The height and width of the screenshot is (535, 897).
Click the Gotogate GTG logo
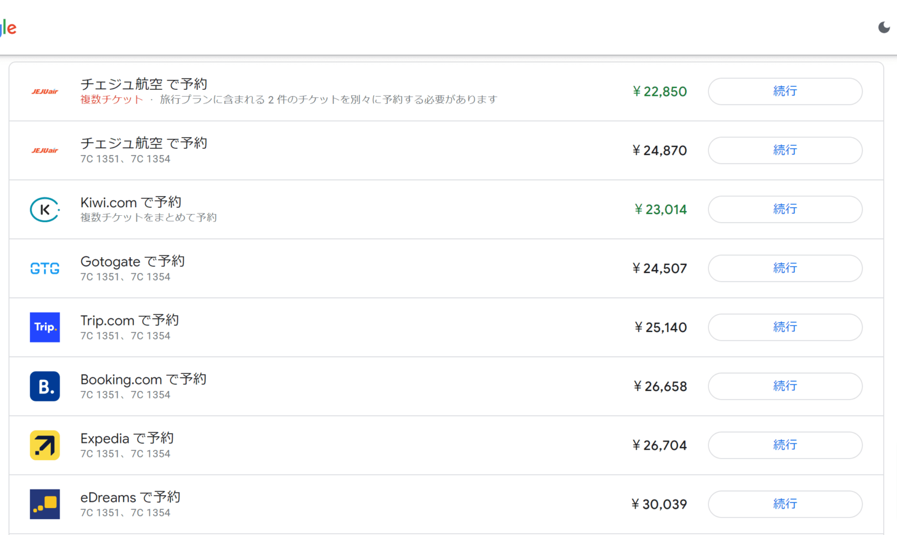pyautogui.click(x=45, y=268)
